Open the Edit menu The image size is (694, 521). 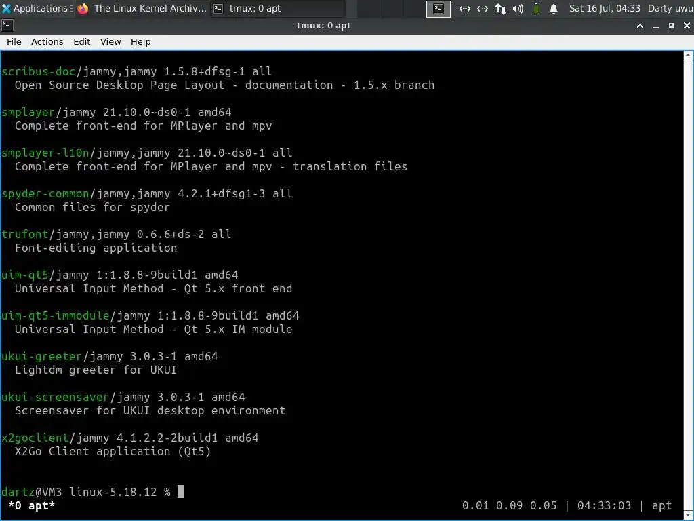pyautogui.click(x=81, y=41)
